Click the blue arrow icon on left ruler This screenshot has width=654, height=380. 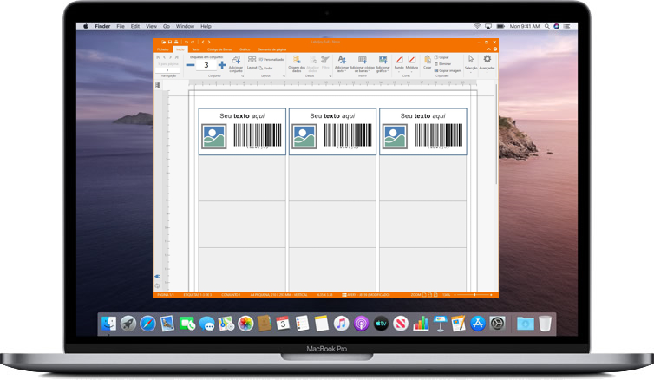point(157,277)
